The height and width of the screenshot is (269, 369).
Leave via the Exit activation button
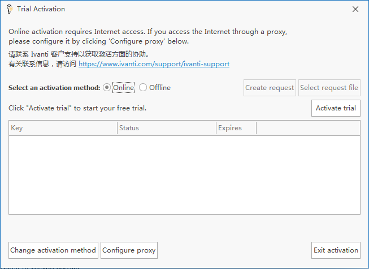click(336, 250)
